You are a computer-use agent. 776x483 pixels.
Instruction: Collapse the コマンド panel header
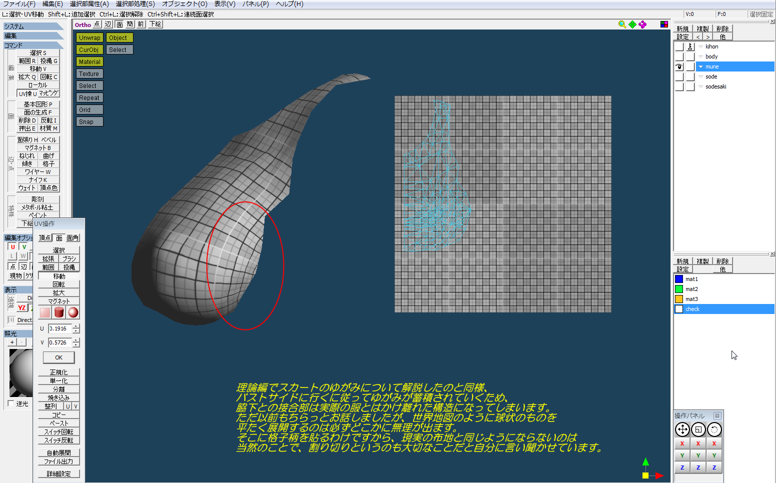[33, 45]
